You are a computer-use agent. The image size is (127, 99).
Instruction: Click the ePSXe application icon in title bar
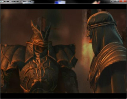pos(2,2)
